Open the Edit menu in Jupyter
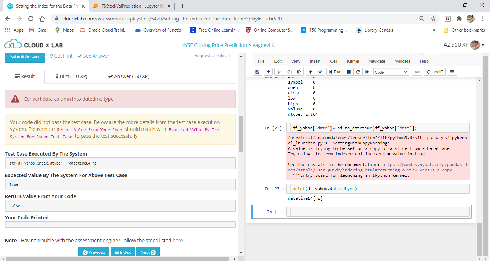 point(278,61)
